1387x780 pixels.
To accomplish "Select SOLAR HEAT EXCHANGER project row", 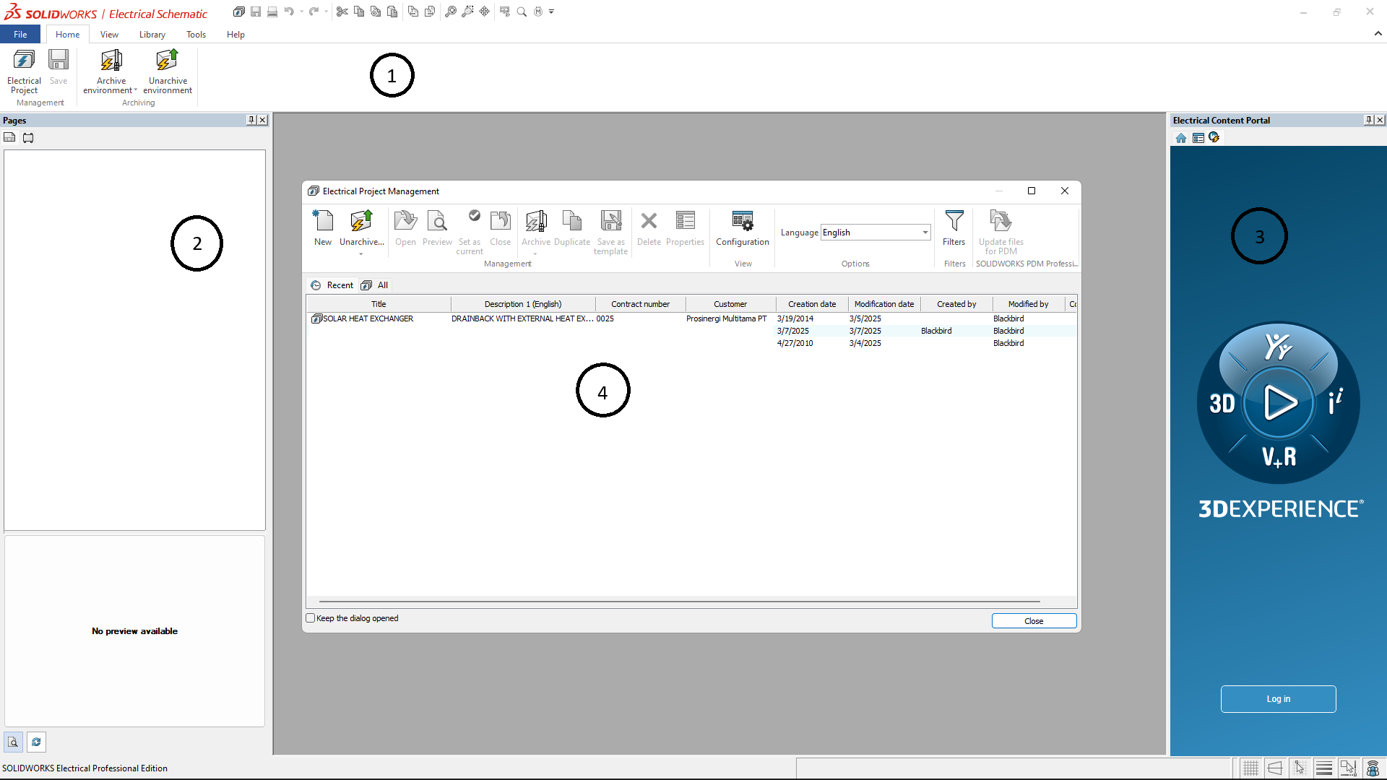I will coord(368,318).
